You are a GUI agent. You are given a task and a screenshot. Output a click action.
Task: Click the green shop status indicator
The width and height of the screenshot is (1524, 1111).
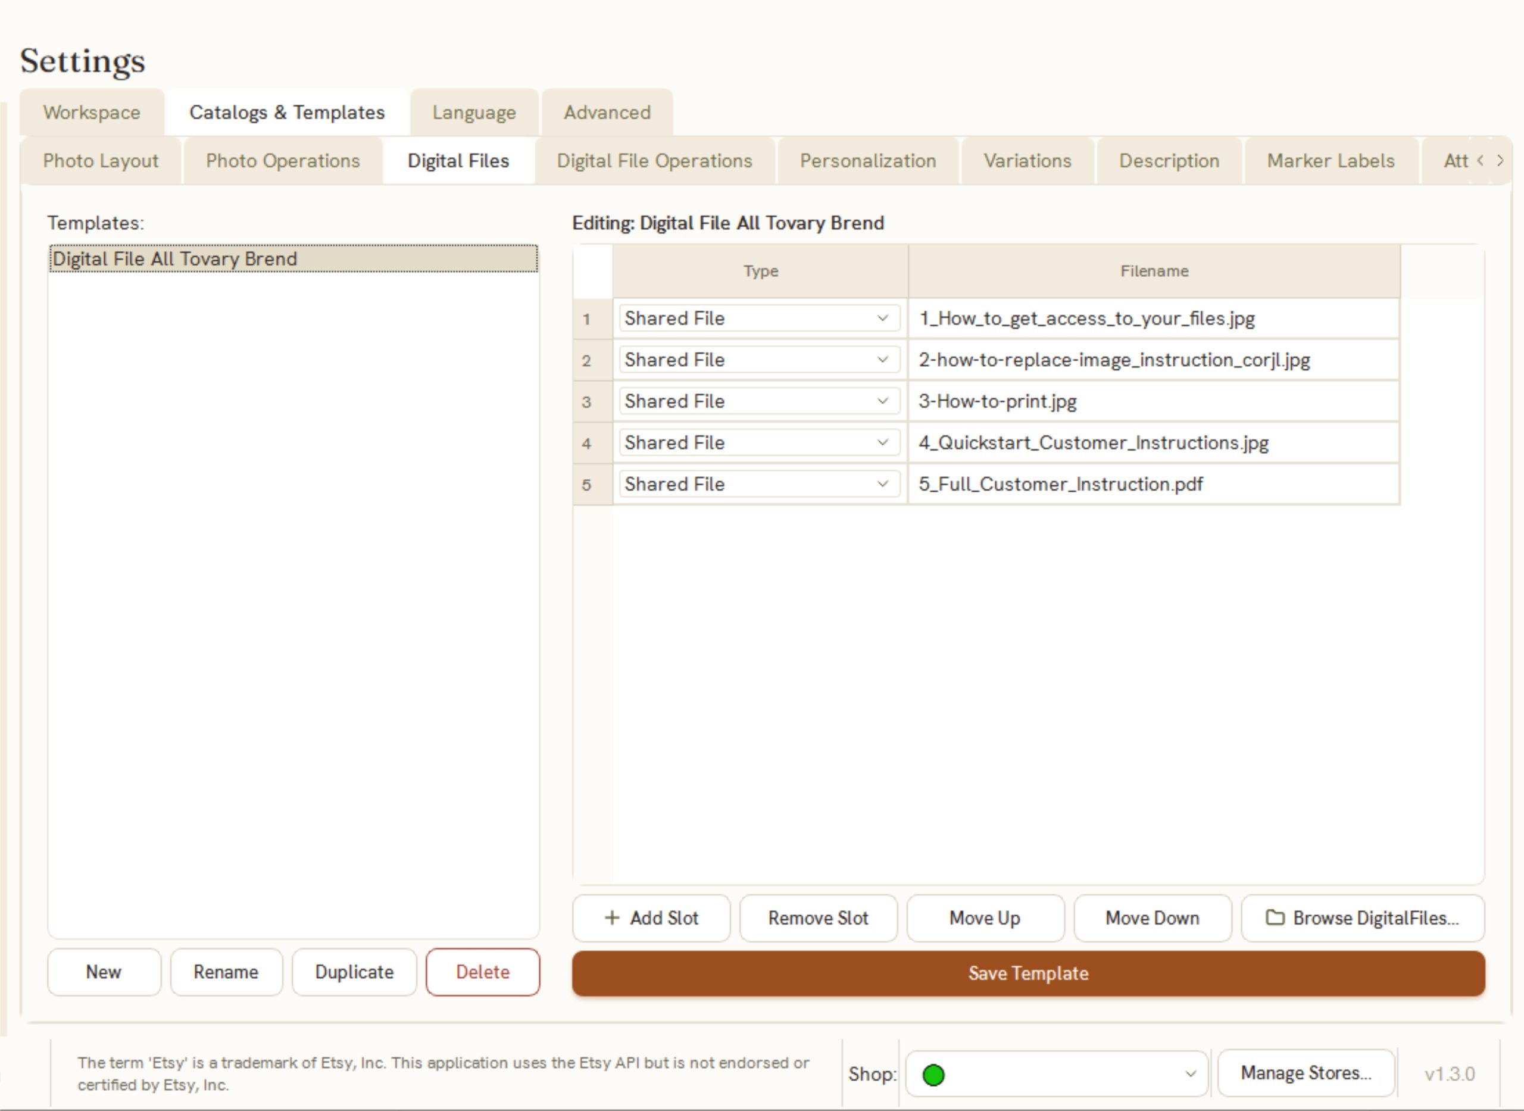pos(933,1075)
